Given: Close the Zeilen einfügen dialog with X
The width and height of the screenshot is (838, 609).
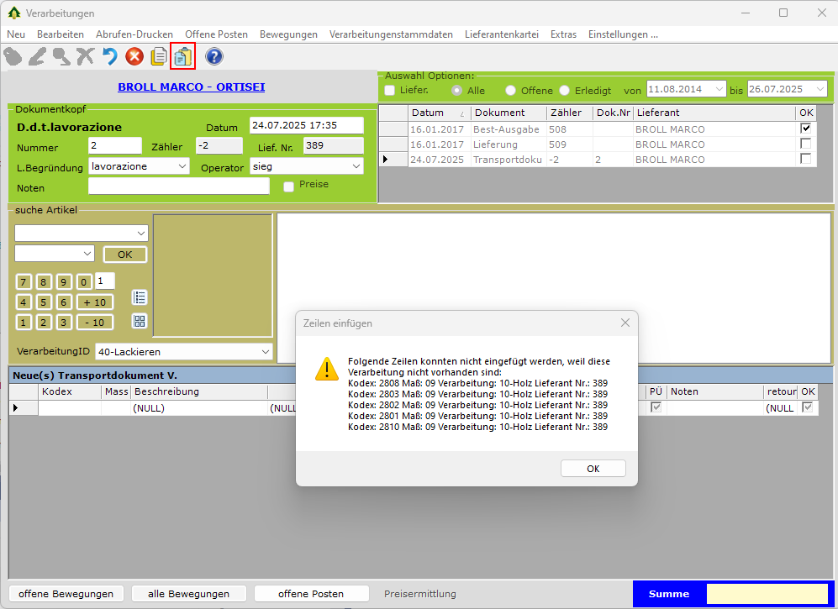Looking at the screenshot, I should coord(625,323).
